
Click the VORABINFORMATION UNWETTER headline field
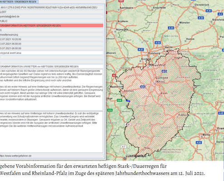[x=52, y=67]
